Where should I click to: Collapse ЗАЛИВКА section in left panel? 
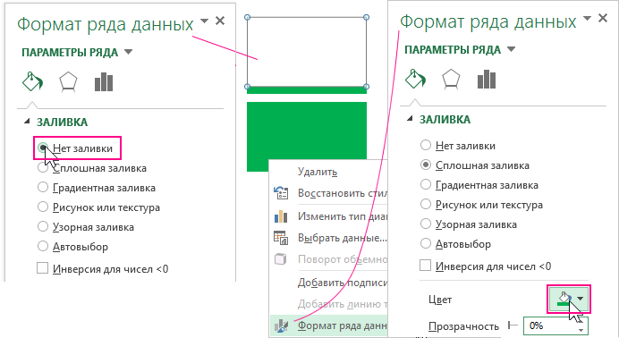[x=27, y=122]
